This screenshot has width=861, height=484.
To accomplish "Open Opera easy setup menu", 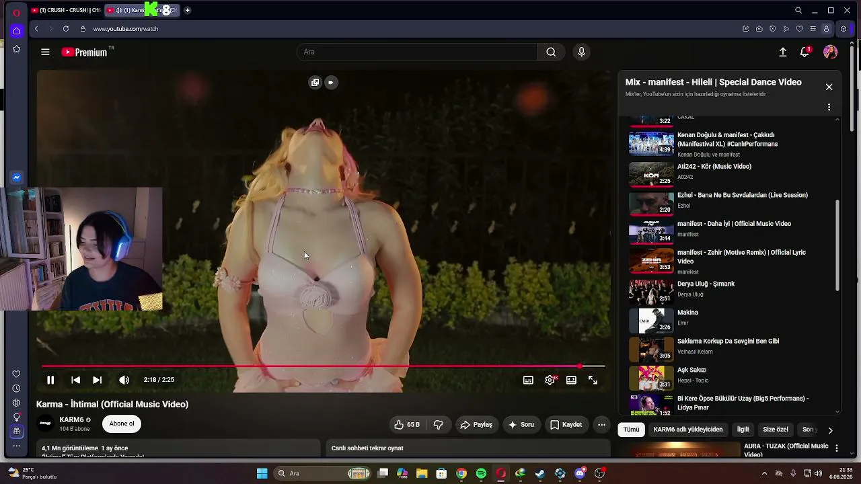I will tap(813, 29).
